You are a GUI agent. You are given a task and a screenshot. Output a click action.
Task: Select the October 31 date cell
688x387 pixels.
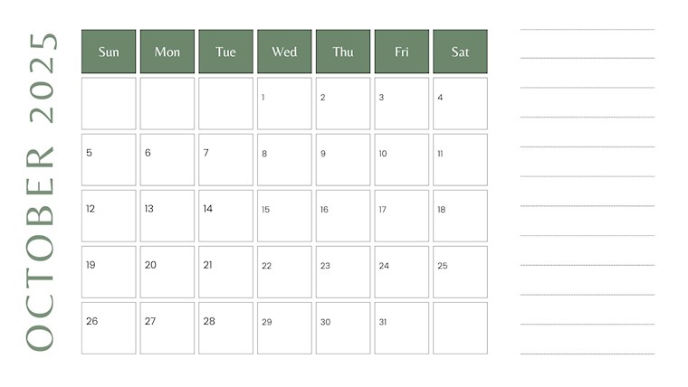401,328
